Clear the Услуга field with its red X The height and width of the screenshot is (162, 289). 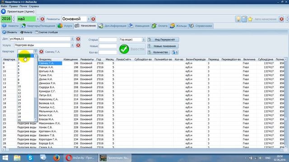pos(78,45)
